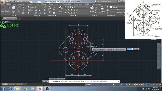Screen dimensions: 162x91
Task: Open the Manage ribbon tab
Action: tap(44, 4)
